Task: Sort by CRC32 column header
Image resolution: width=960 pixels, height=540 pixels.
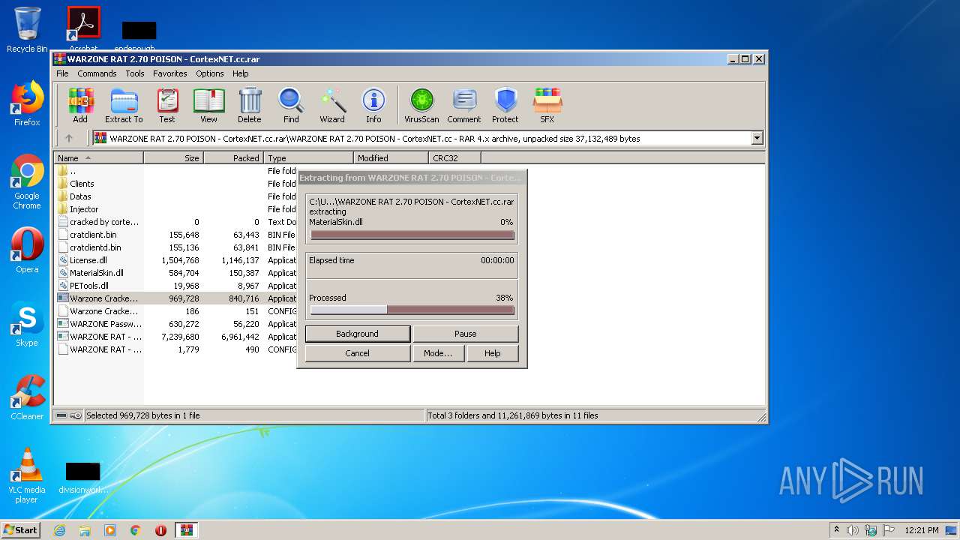Action: 454,158
